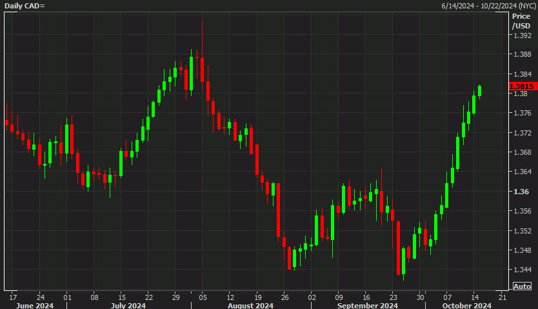The image size is (538, 309).
Task: Click the 1.388 price axis value
Action: point(522,55)
